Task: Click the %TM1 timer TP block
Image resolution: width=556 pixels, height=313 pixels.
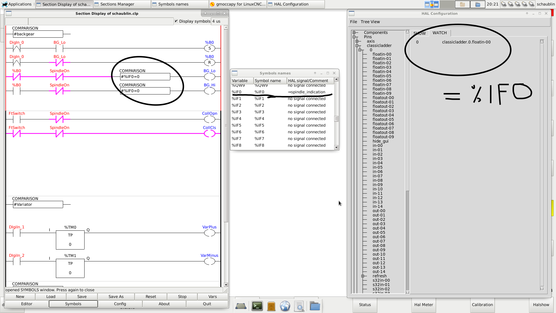Action: (x=70, y=268)
